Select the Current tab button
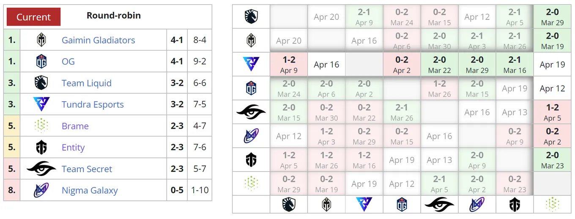This screenshot has width=575, height=219. [x=33, y=17]
